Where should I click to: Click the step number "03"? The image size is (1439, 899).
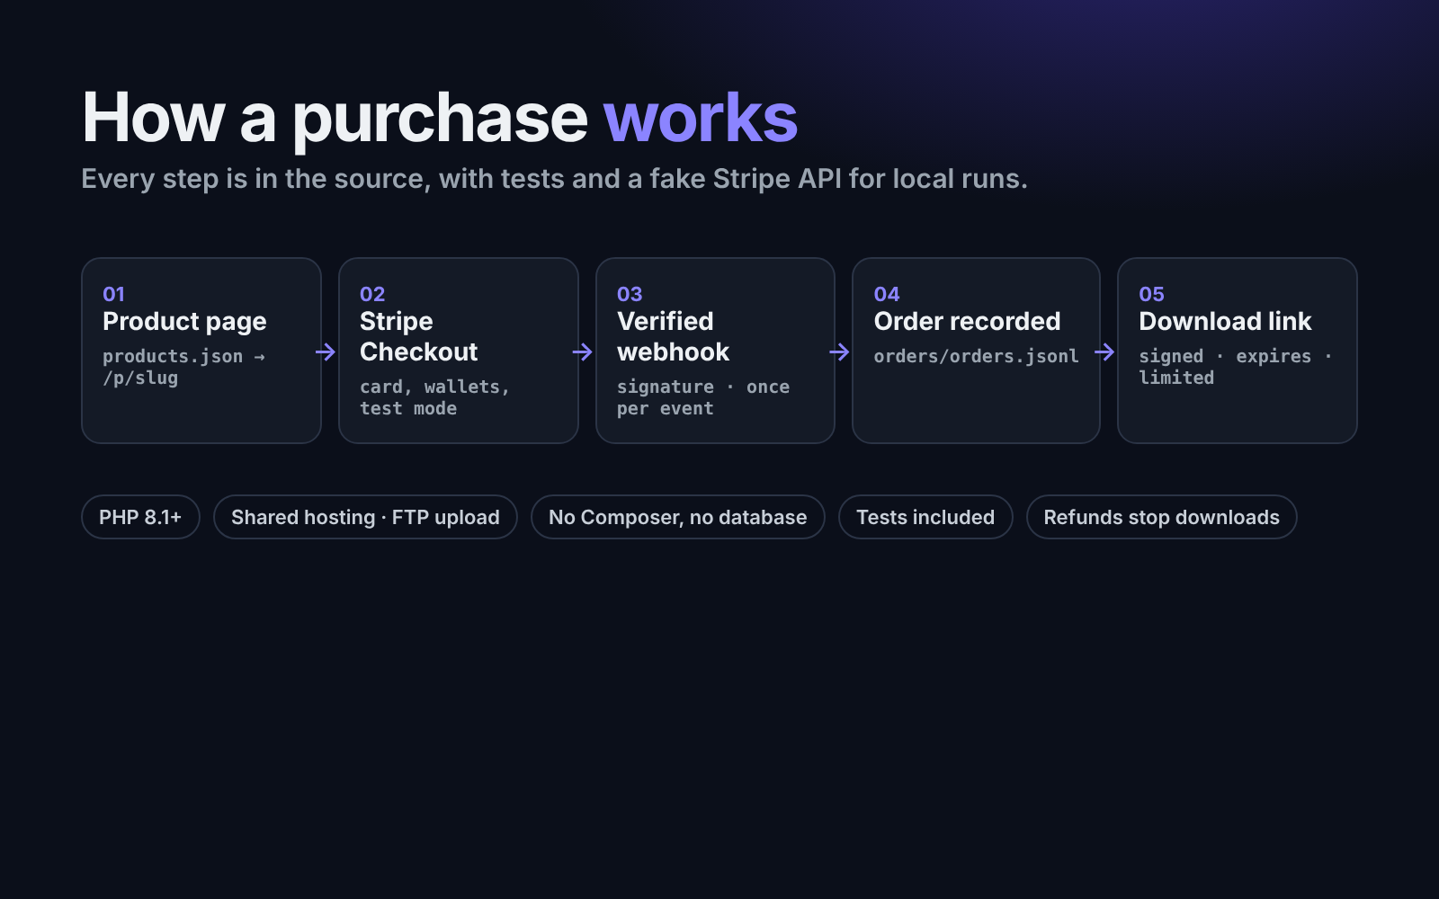point(630,294)
